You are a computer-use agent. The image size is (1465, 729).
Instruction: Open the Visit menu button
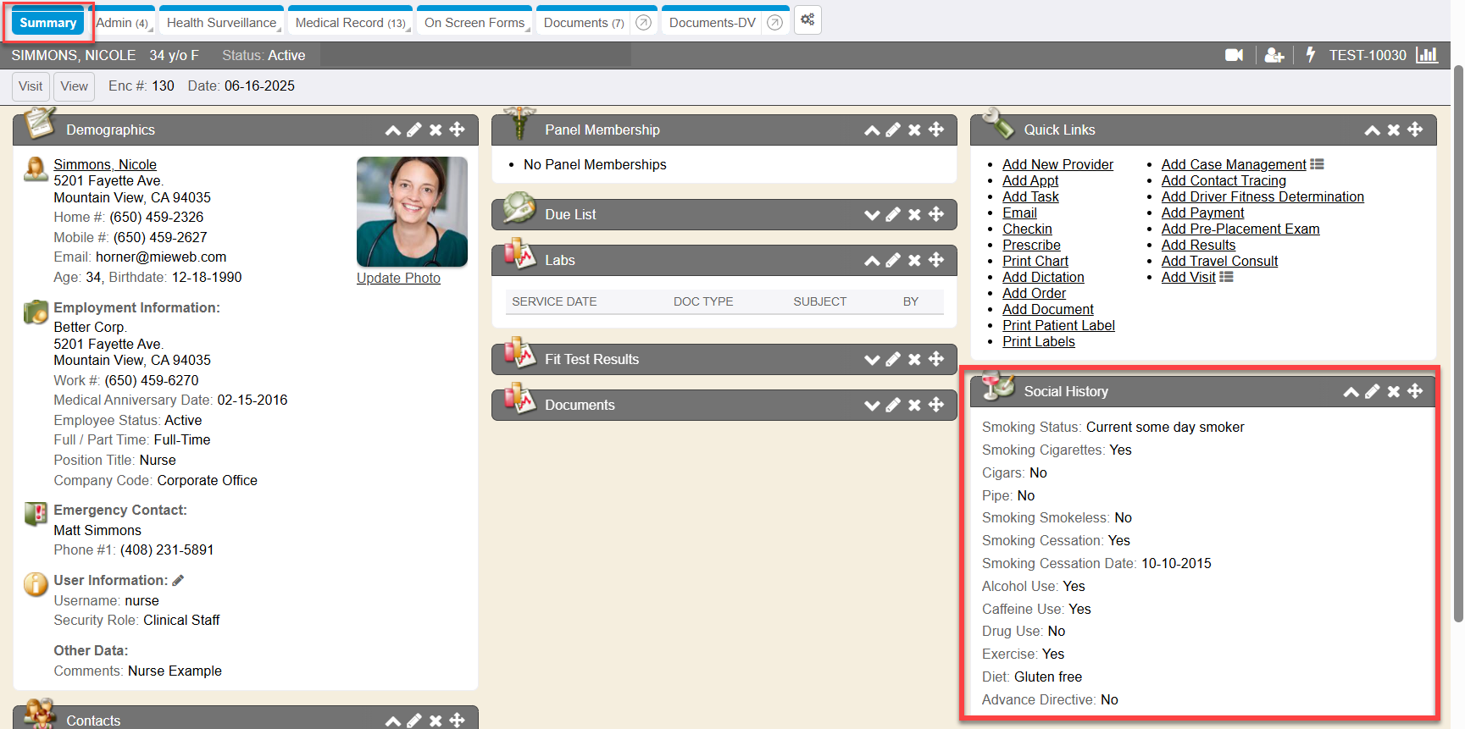pos(31,86)
